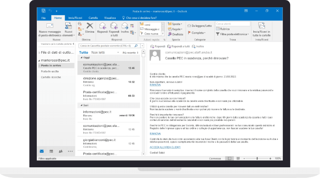Collapse the Oggi message group

[81, 58]
